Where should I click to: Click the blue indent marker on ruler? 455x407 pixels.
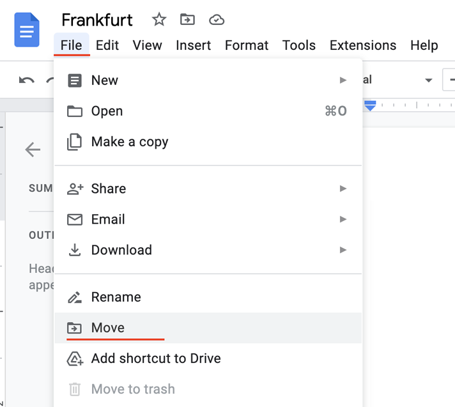point(370,107)
